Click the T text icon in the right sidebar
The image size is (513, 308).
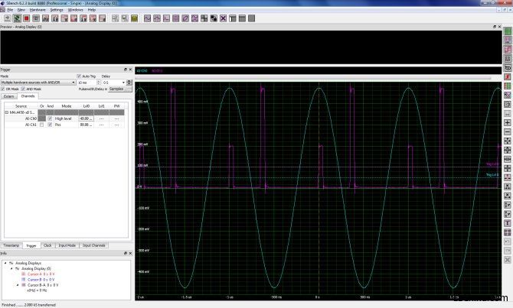click(x=508, y=223)
